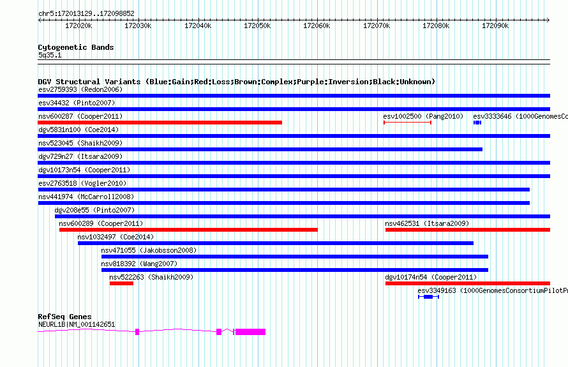
Task: Click the 172090k ruler mark
Action: [495, 26]
